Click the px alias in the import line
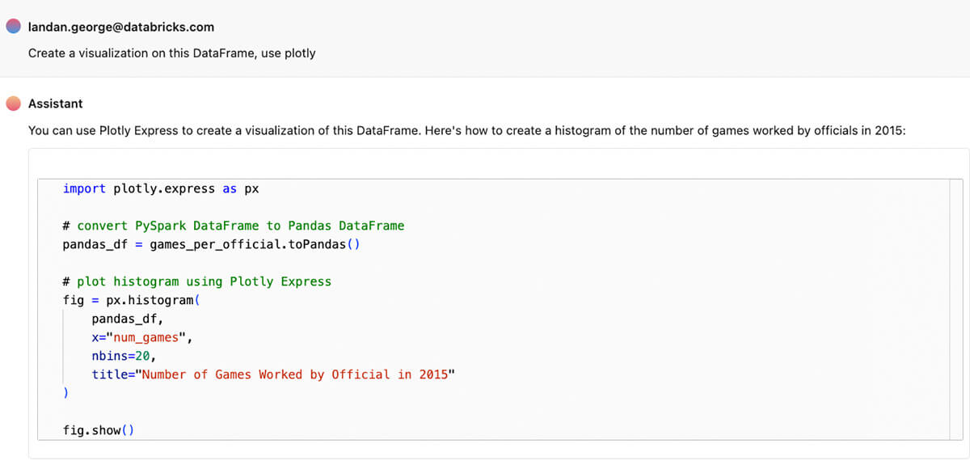Viewport: 970px width, 465px height. coord(251,188)
